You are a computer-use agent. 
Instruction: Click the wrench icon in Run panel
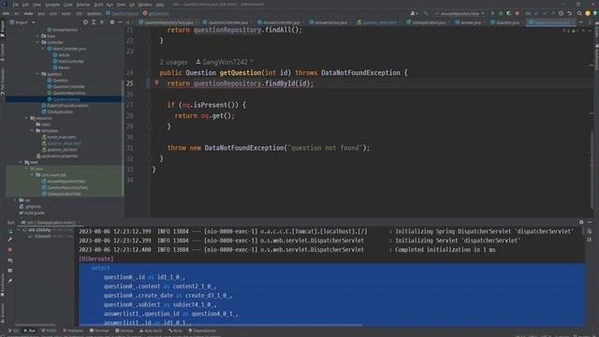point(10,240)
